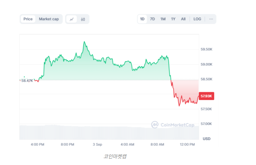Show the 1M time range
Screen dimensions: 256x165
pyautogui.click(x=163, y=19)
